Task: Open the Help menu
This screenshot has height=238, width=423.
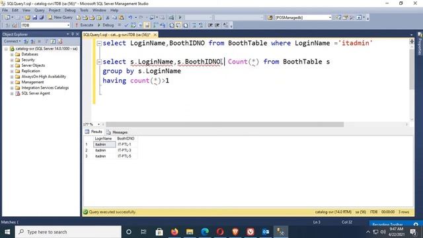Action: (x=114, y=11)
